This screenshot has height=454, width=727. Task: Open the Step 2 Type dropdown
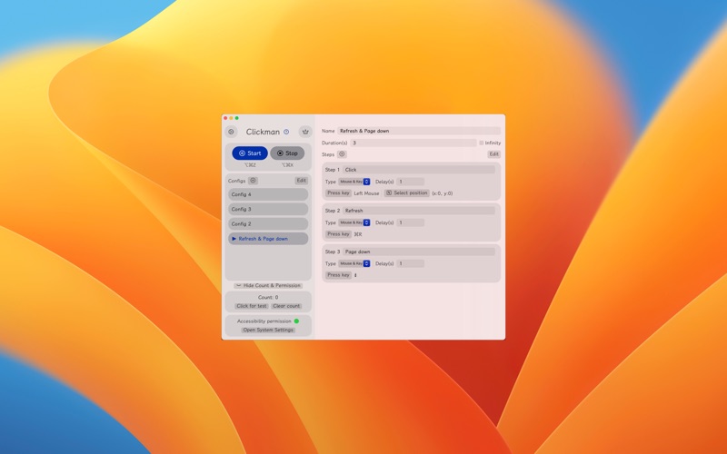tap(354, 222)
